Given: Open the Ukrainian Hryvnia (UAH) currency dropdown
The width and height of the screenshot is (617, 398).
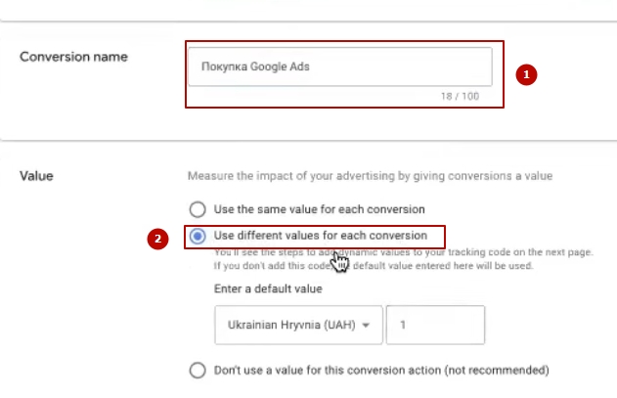Looking at the screenshot, I should coord(297,326).
